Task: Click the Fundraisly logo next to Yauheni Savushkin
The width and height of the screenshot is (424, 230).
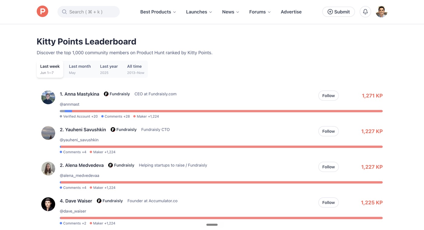Action: tap(113, 129)
